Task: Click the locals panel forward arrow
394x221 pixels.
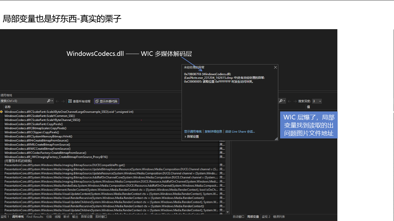Action: 295,101
